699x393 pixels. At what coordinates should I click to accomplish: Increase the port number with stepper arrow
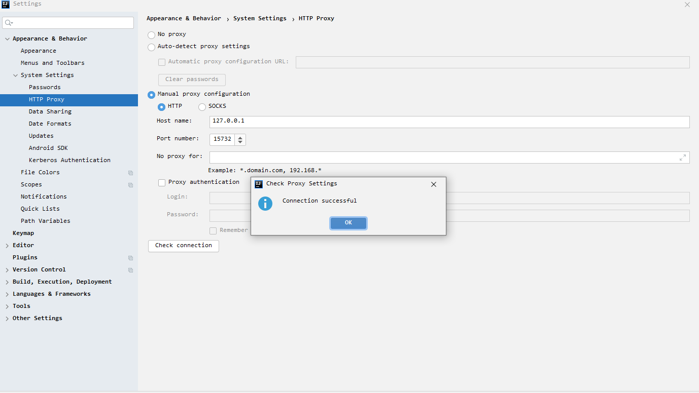pyautogui.click(x=240, y=137)
